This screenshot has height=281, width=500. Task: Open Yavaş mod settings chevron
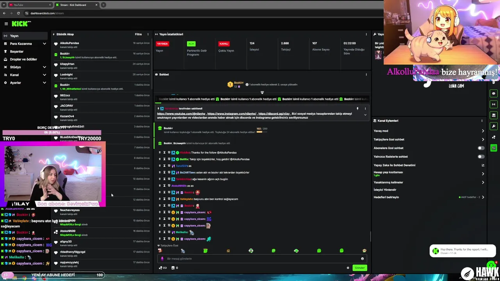pyautogui.click(x=483, y=131)
